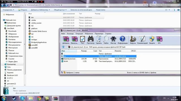Select Панель управления in navigation pane
Screen dimensions: 181x101
[14, 70]
